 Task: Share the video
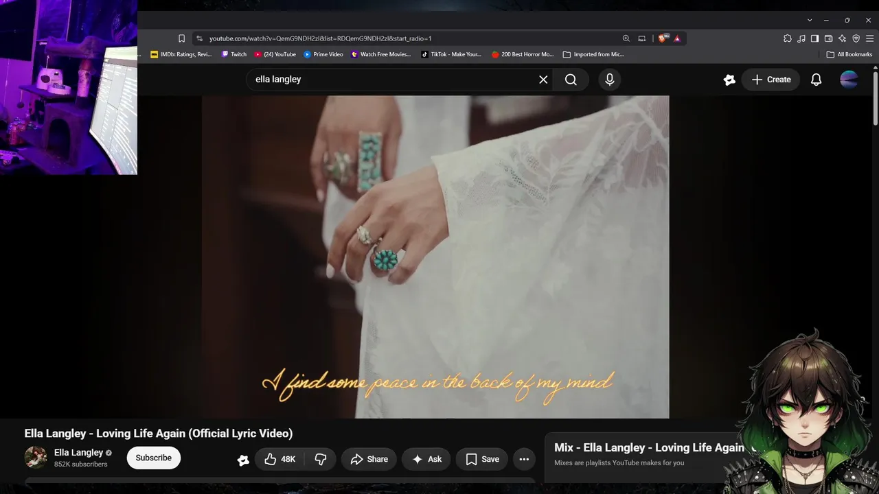(x=369, y=459)
